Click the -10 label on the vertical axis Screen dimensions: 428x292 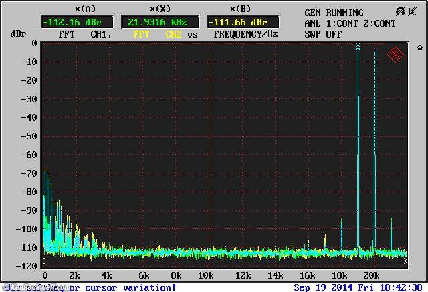click(x=29, y=62)
